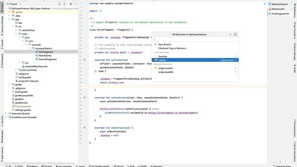The image size is (297, 167).
Task: Open the Device File Explorer side tab
Action: pyautogui.click(x=295, y=152)
